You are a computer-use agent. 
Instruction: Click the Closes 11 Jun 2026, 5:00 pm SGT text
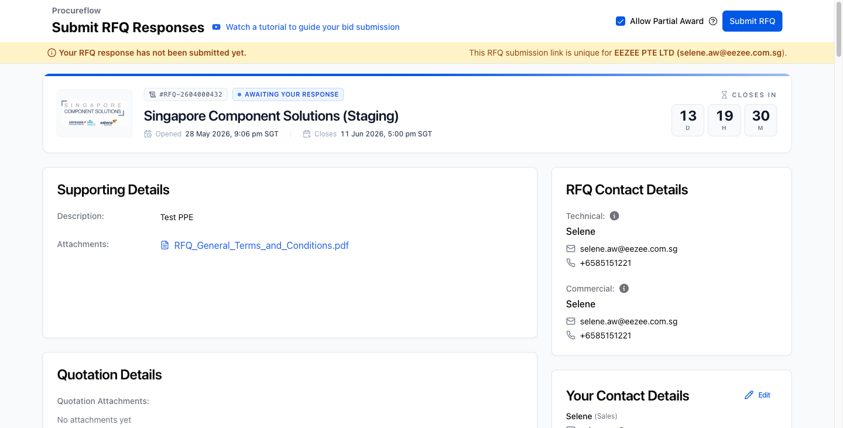point(373,134)
